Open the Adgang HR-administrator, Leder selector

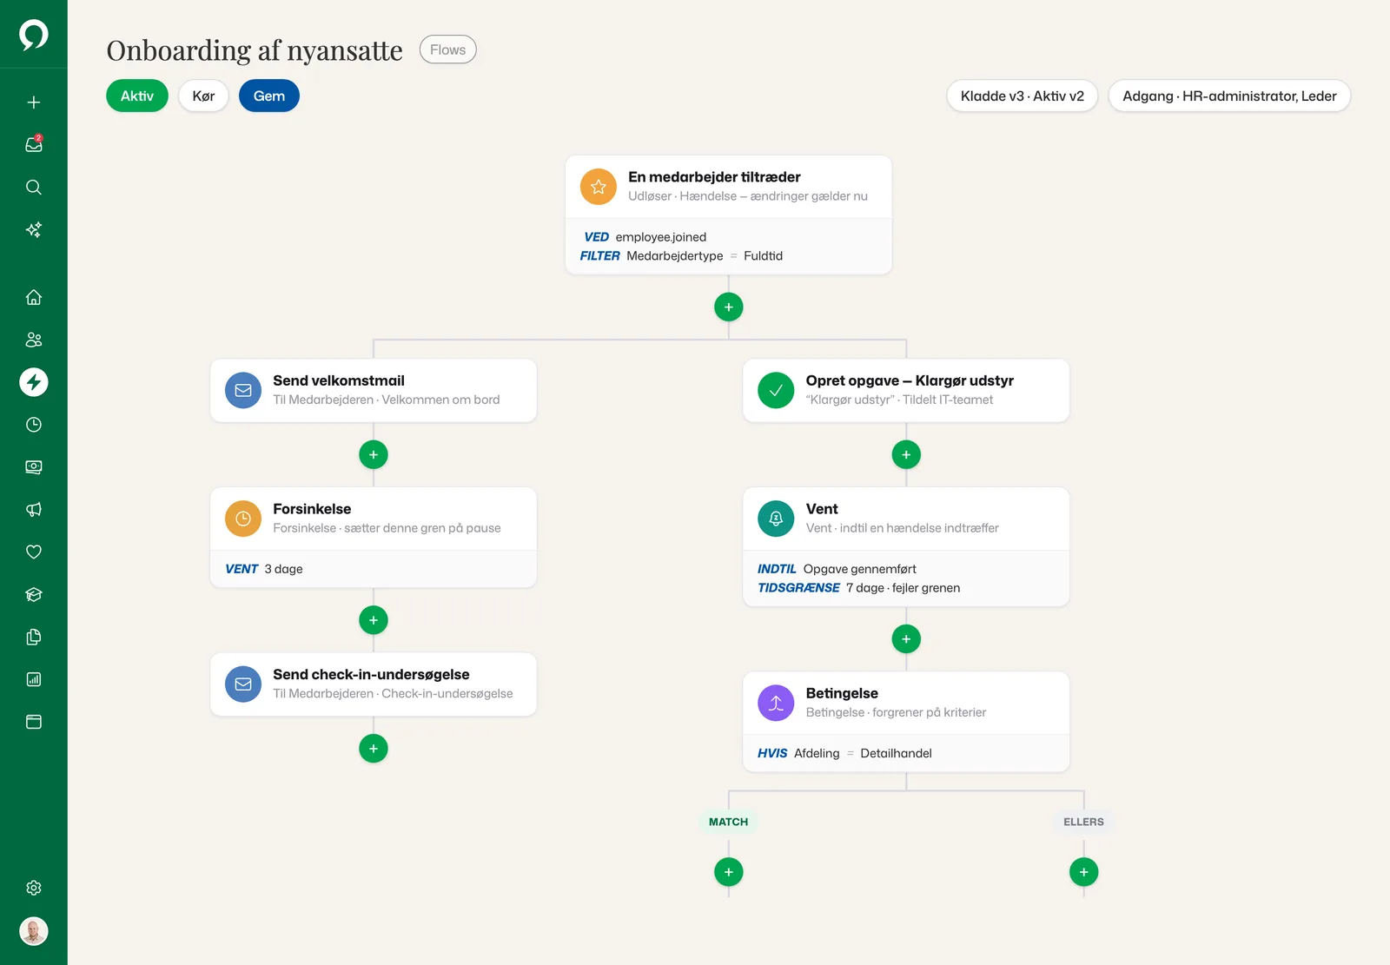1229,96
